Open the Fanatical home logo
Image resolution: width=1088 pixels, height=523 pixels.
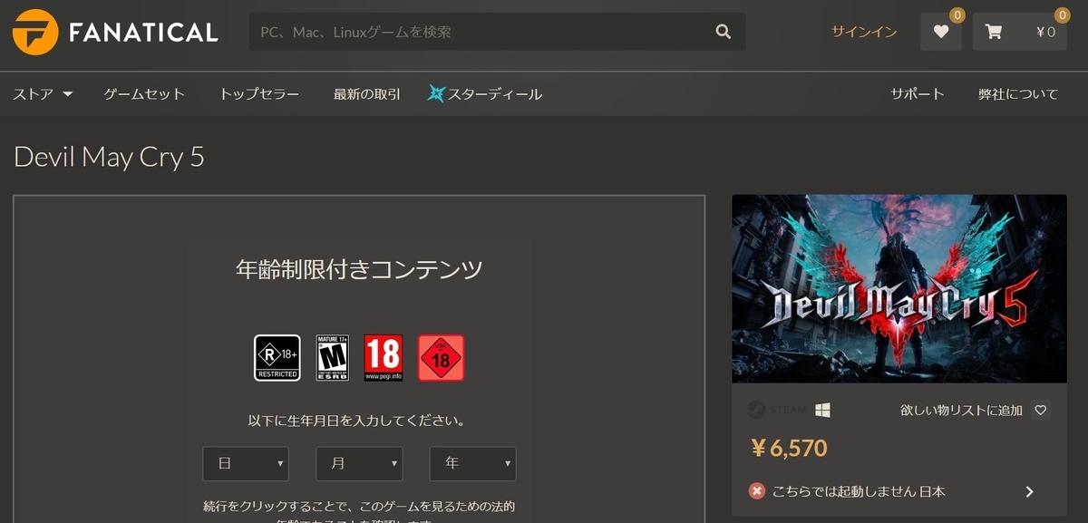(x=115, y=32)
